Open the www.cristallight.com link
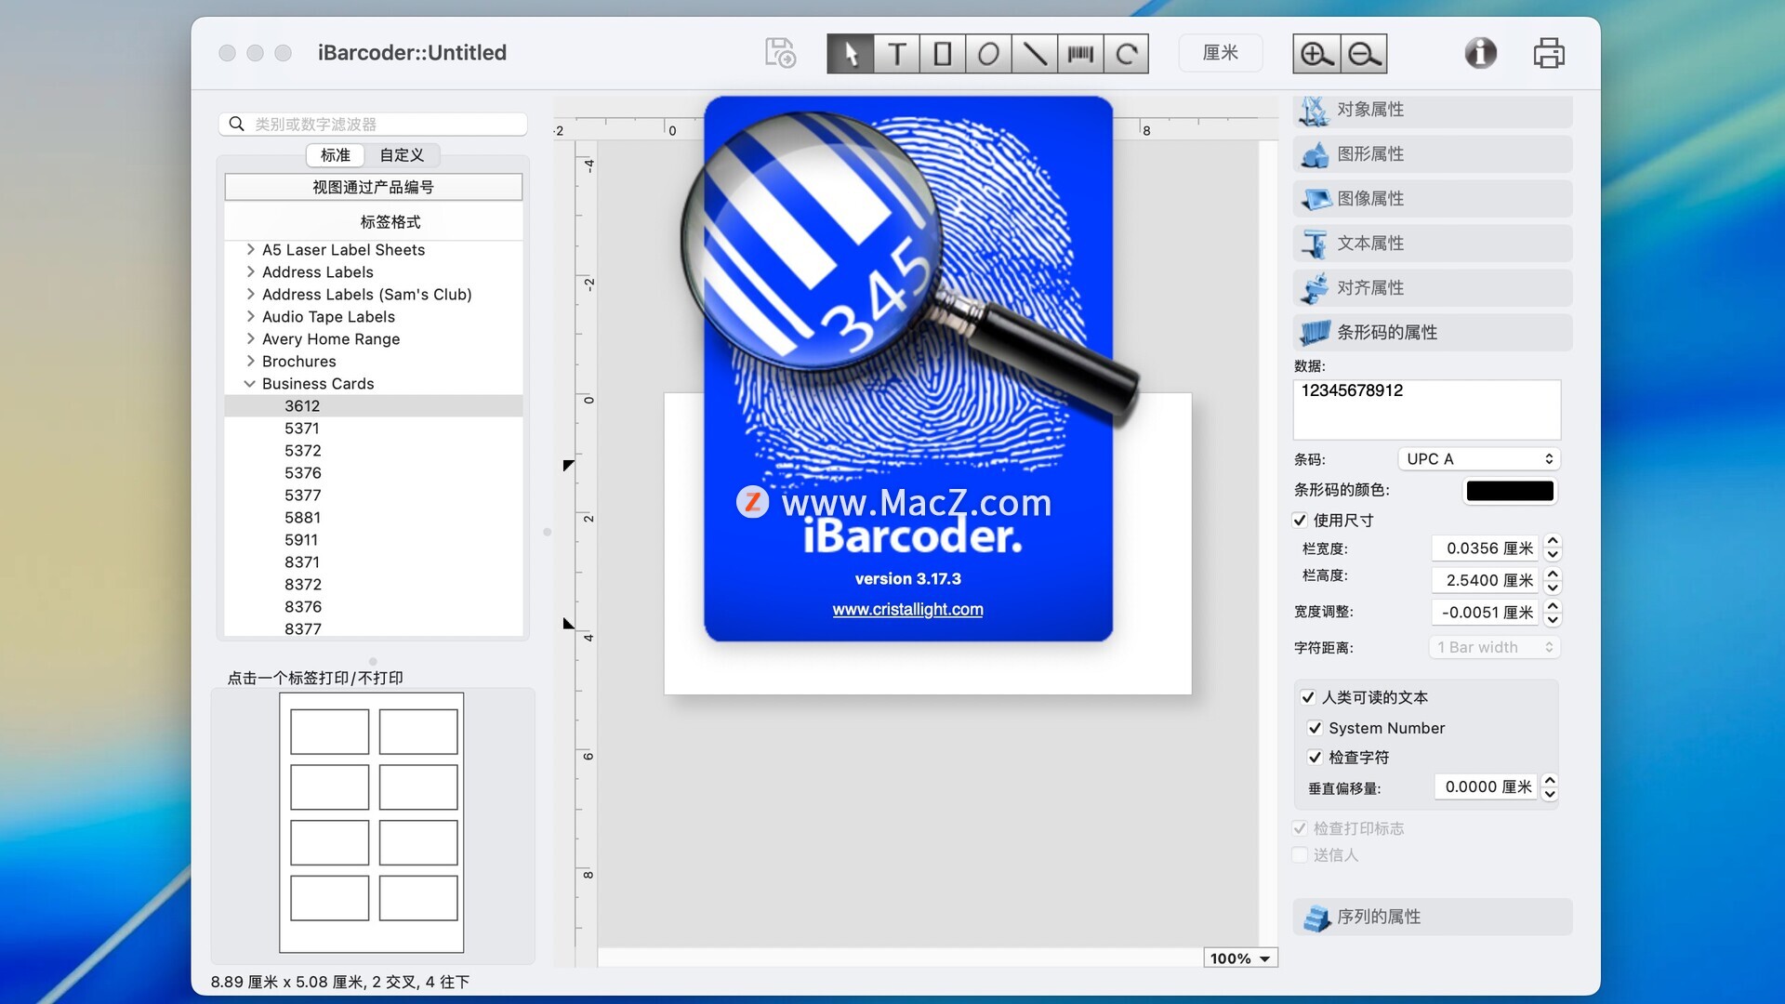 [907, 610]
